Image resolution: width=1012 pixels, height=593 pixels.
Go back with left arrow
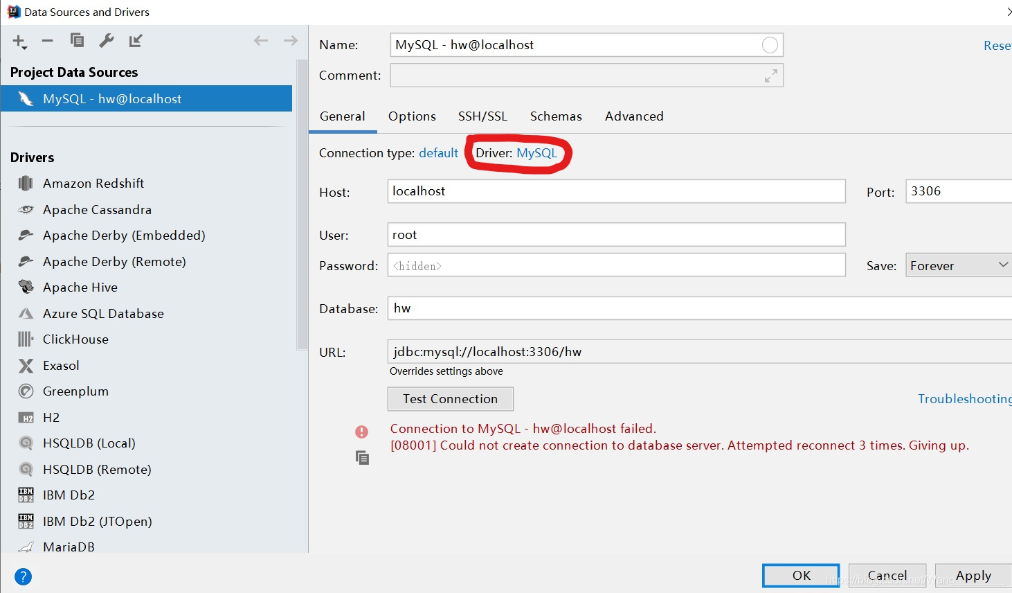pos(260,40)
